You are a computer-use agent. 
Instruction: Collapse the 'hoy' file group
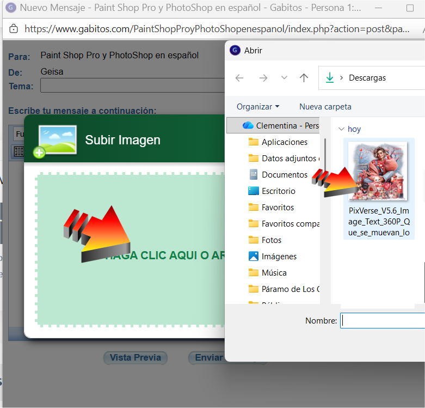click(x=341, y=129)
